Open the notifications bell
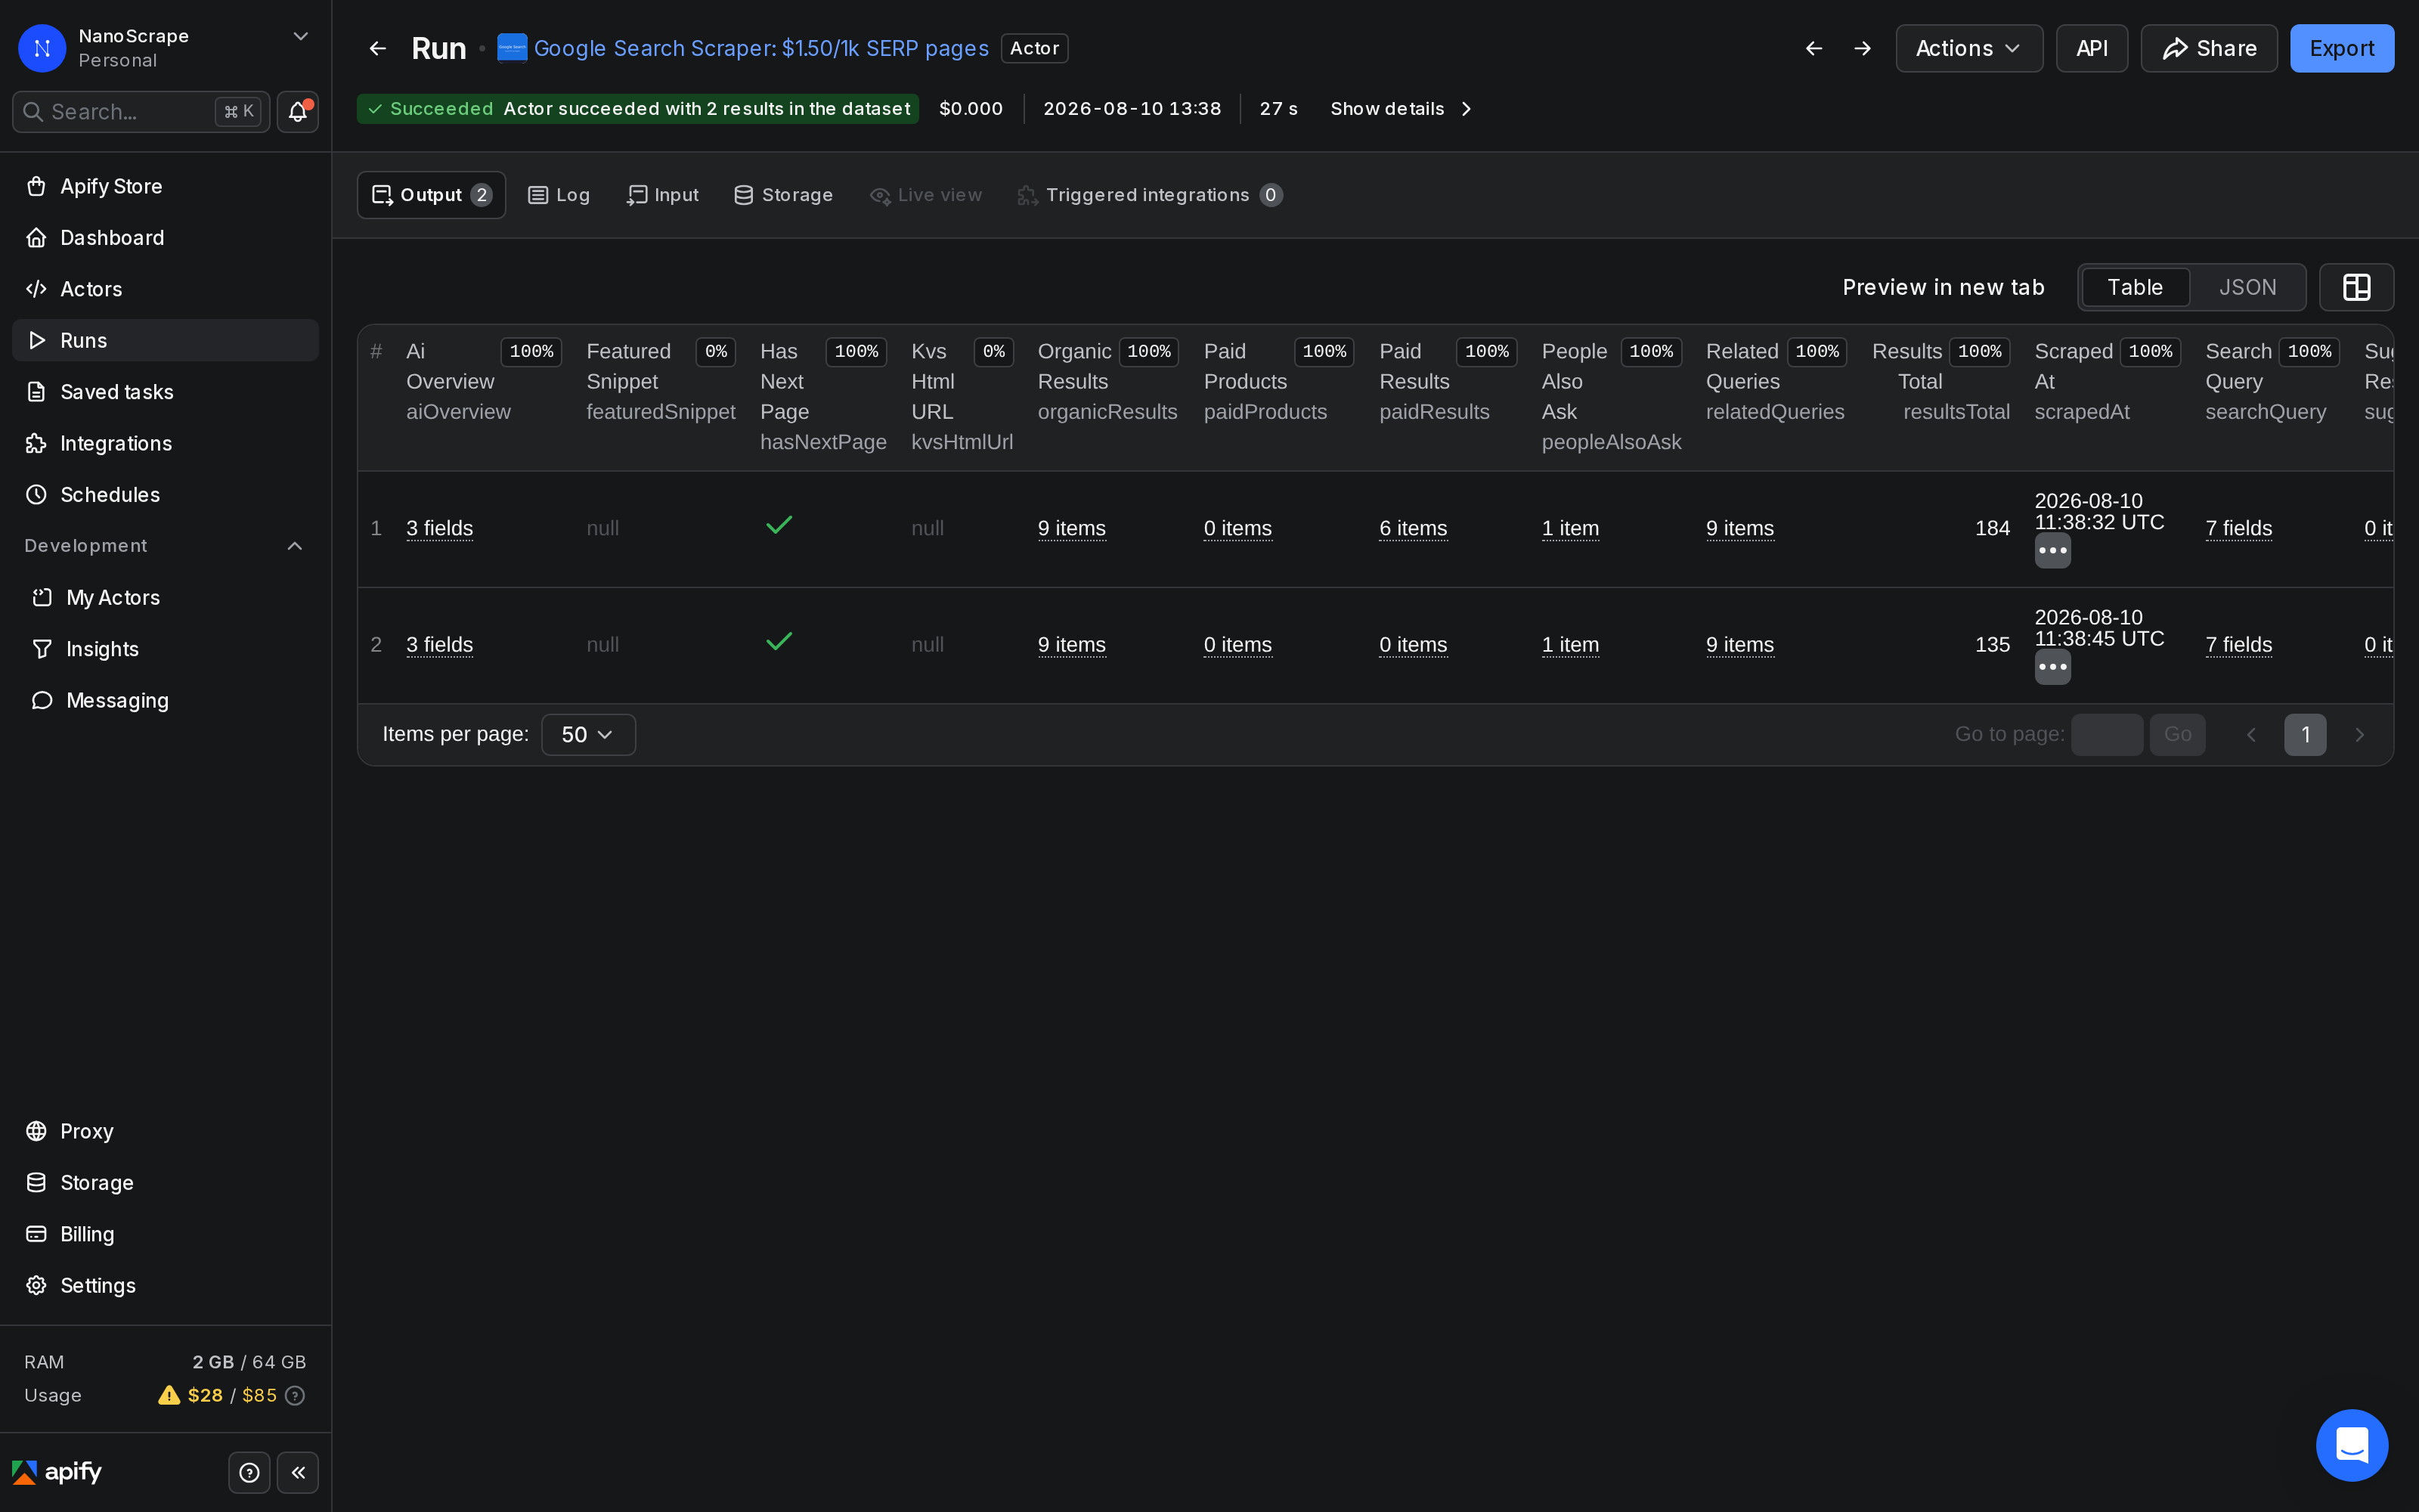 (297, 112)
